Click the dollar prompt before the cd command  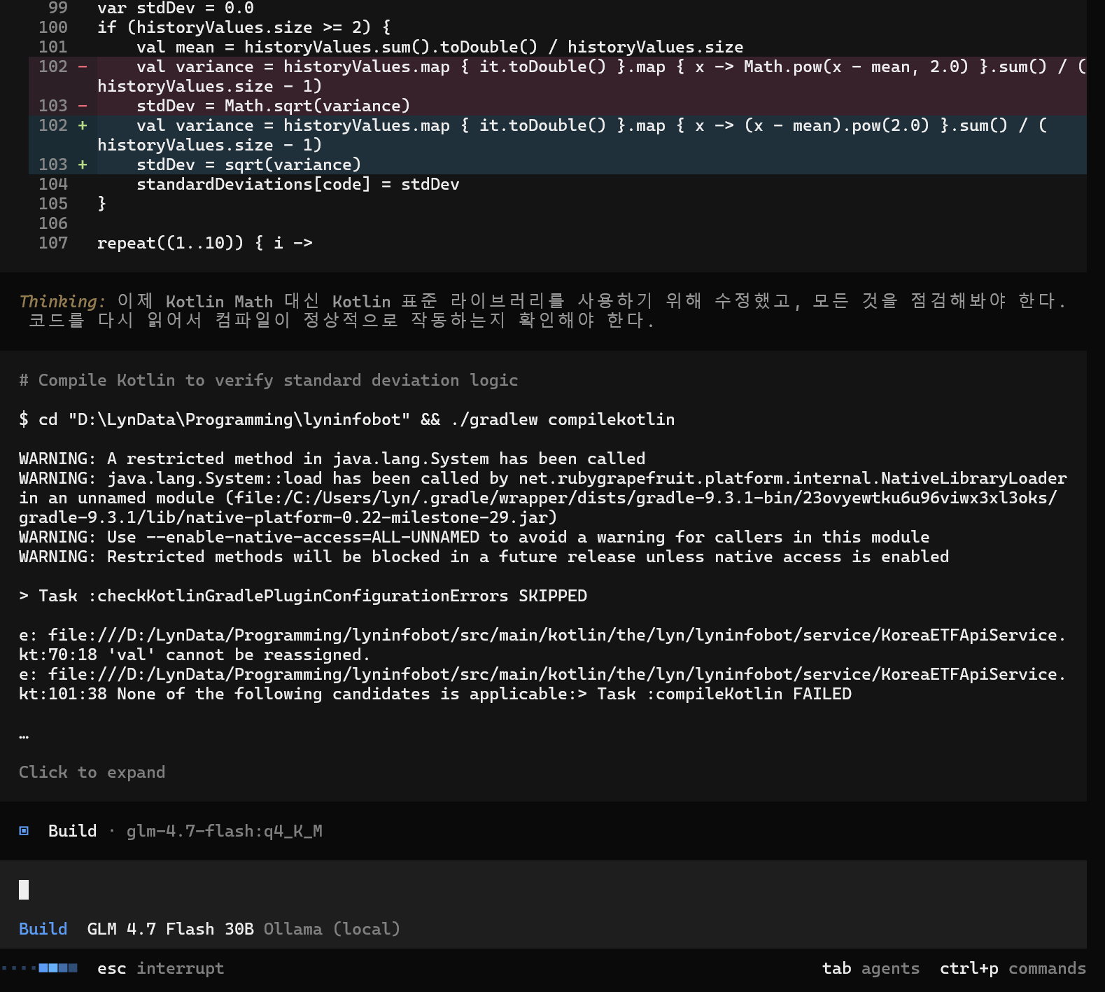click(x=24, y=419)
